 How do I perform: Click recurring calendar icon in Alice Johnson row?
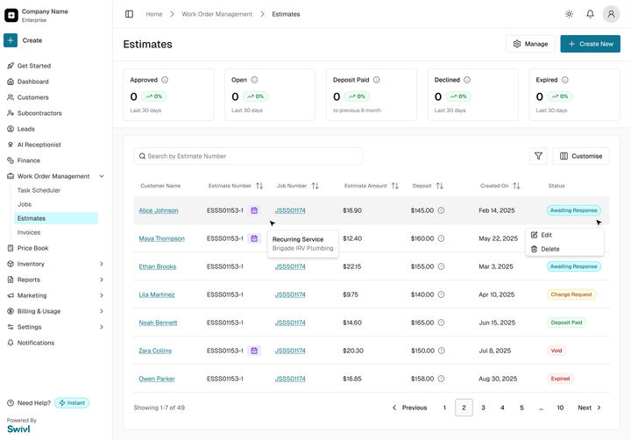pyautogui.click(x=254, y=210)
